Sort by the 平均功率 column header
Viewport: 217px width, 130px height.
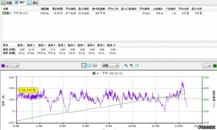coord(184,9)
